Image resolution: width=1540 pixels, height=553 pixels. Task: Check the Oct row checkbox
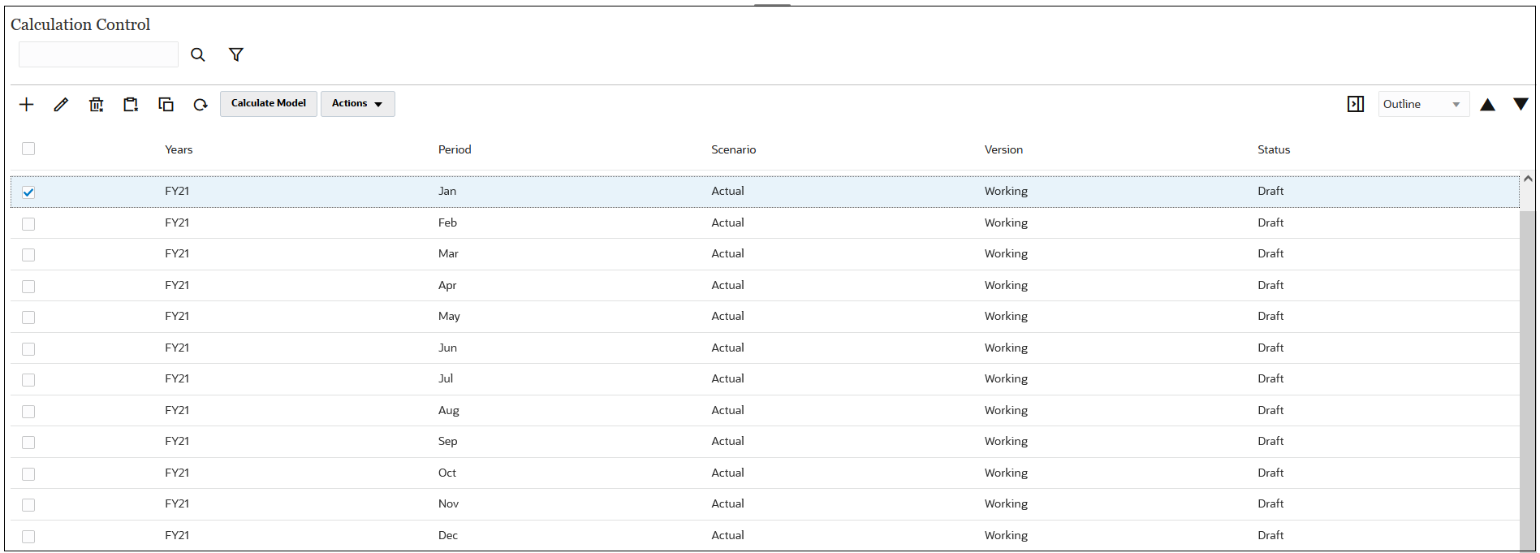pos(28,473)
